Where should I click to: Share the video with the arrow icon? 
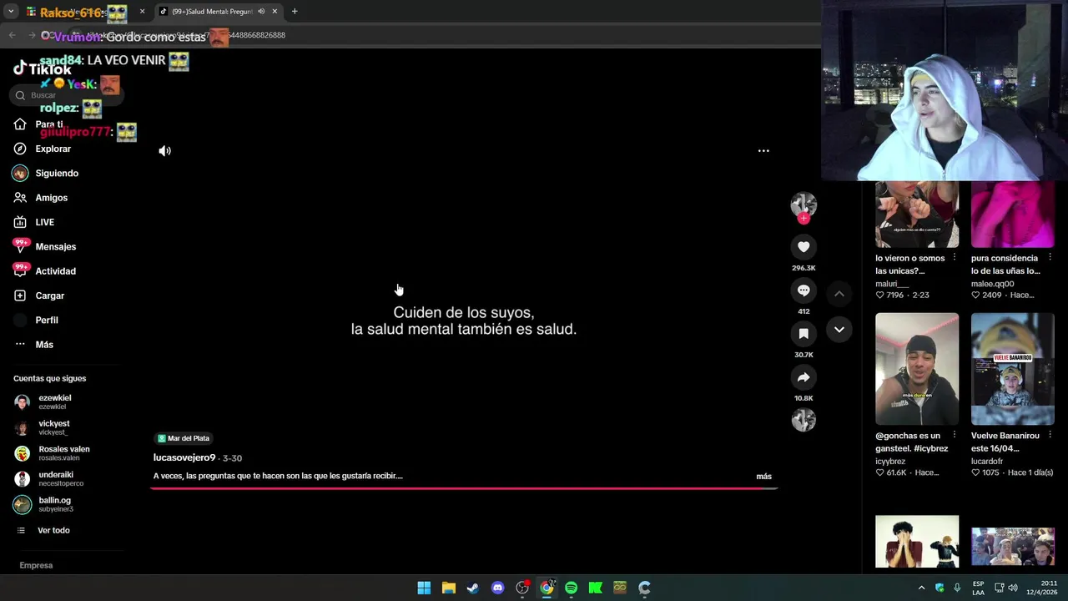(x=804, y=377)
